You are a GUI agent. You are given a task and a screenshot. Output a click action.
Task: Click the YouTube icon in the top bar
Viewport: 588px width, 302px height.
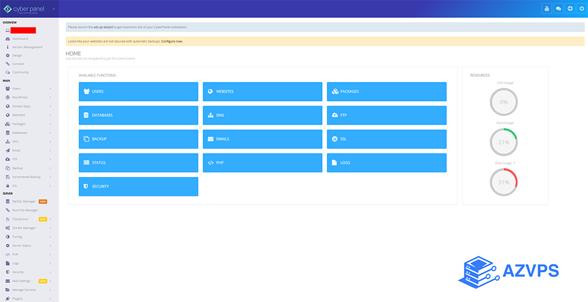[547, 9]
